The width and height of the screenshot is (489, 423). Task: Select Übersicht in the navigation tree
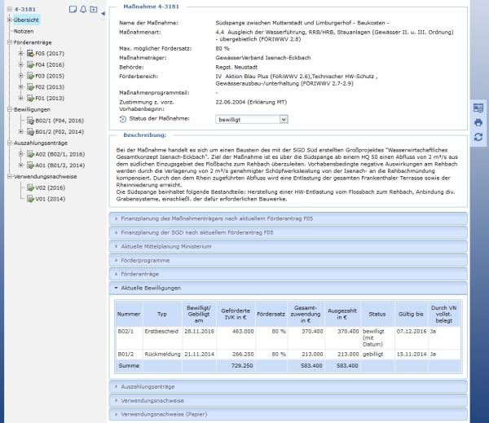tap(26, 20)
